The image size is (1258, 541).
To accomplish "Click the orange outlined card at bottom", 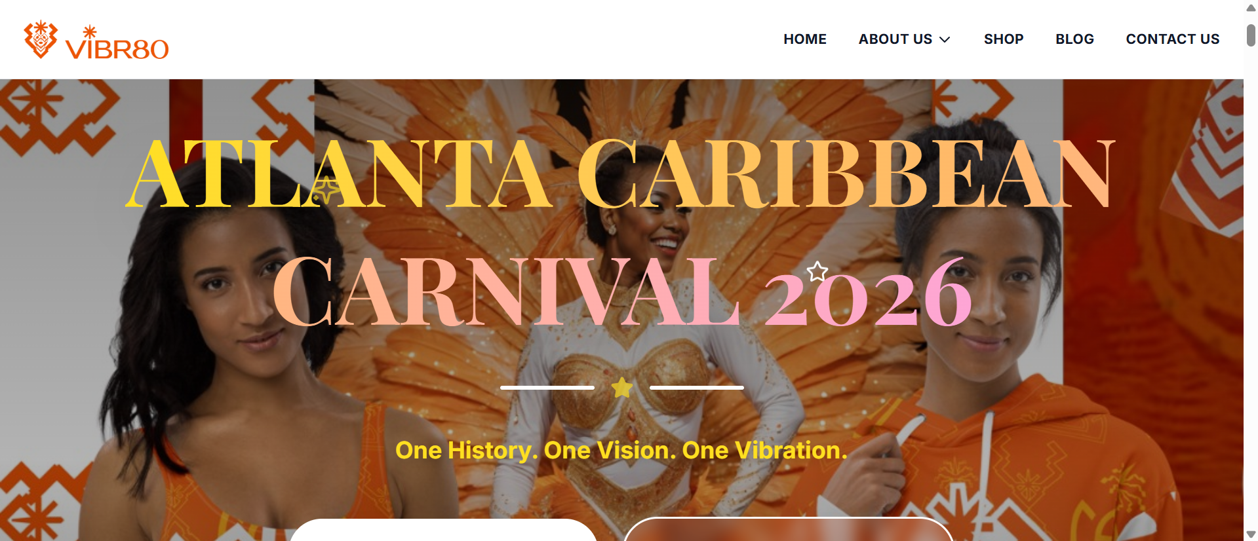I will click(789, 529).
